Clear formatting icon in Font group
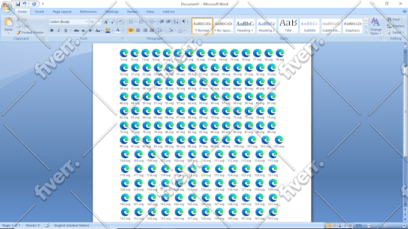This screenshot has width=408, height=229. [x=121, y=22]
